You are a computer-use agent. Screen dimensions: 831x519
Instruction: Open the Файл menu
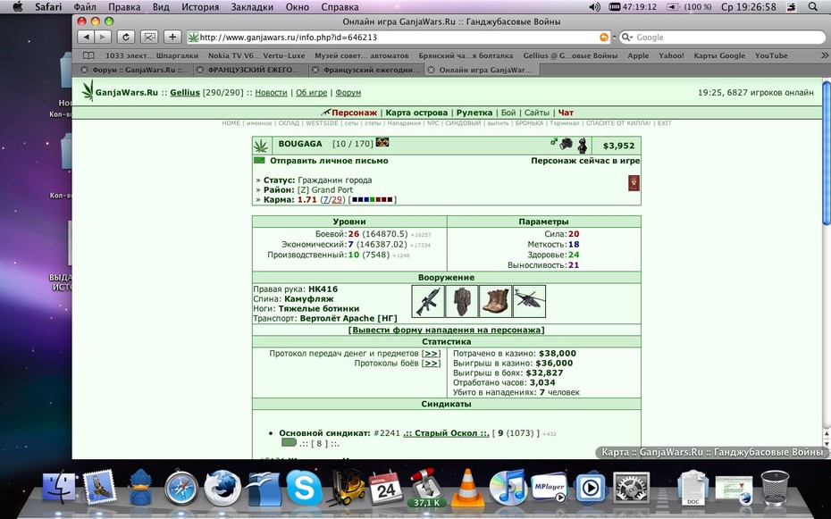pos(85,7)
